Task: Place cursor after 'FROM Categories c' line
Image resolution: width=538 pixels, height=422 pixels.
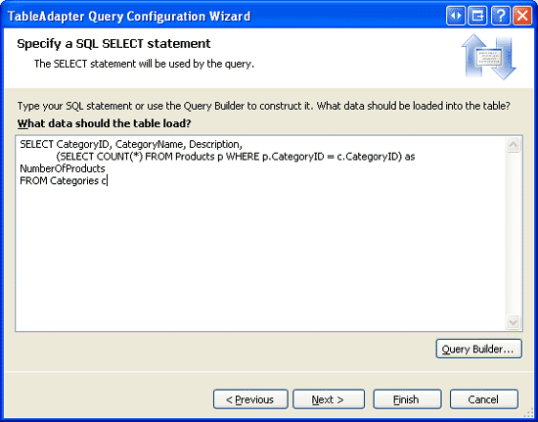Action: coord(108,181)
